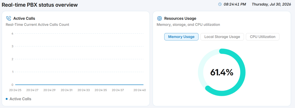Click the Active Calls legend dot
This screenshot has width=295, height=108.
point(7,99)
